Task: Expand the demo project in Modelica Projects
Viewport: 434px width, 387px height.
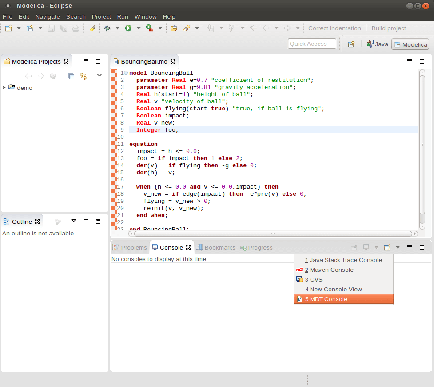Action: click(x=4, y=88)
